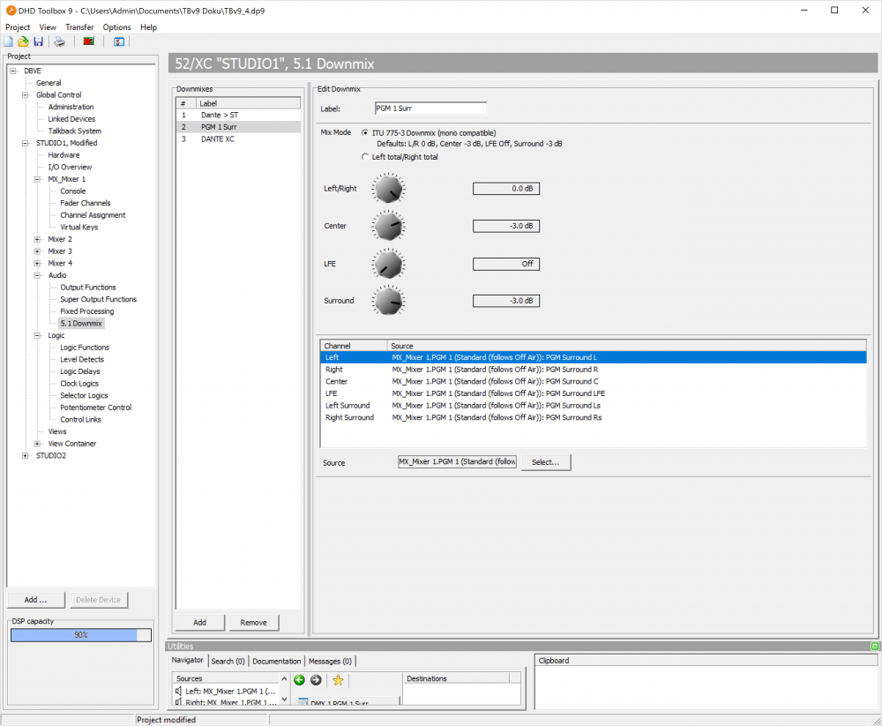
Task: Click the gray Forward arrow in Navigator
Action: (x=316, y=680)
